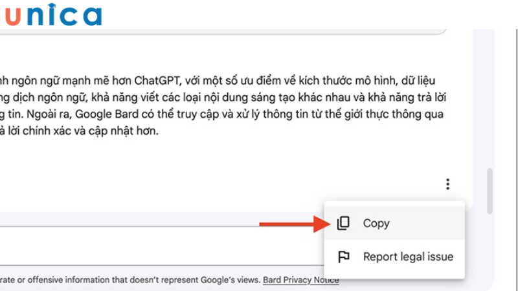Click the disclaimer text about Google's views
The width and height of the screenshot is (518, 291).
pyautogui.click(x=129, y=280)
